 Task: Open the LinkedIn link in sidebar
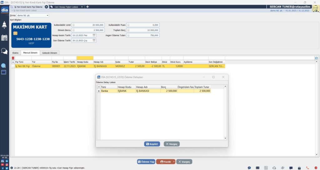[x=7, y=161]
